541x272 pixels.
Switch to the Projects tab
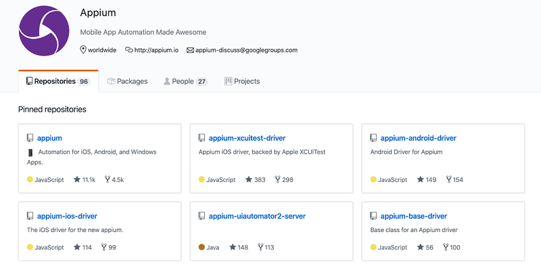pyautogui.click(x=242, y=81)
